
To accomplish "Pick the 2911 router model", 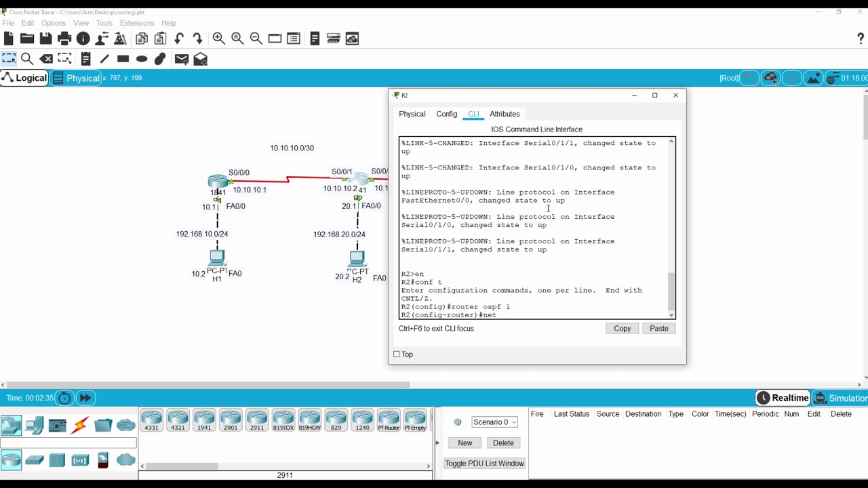I will (x=257, y=420).
